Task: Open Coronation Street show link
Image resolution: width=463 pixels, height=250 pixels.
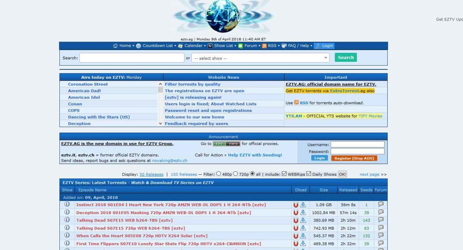Action: (88, 84)
